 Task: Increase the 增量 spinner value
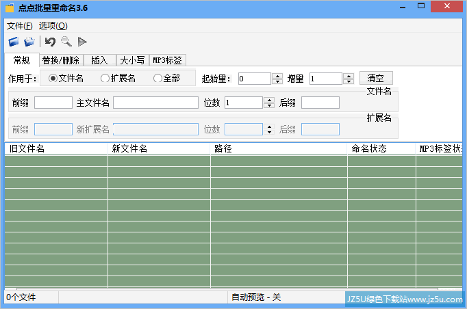coord(349,76)
